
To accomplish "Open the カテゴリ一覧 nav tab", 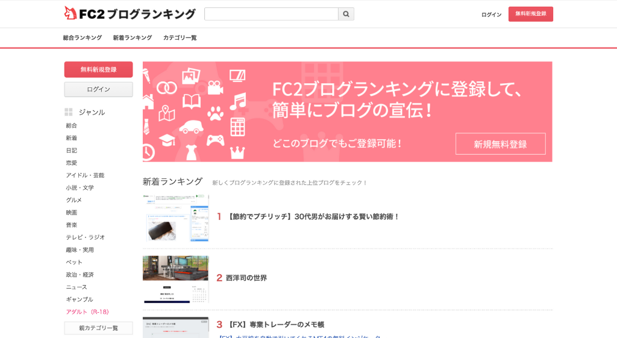I will pyautogui.click(x=180, y=38).
